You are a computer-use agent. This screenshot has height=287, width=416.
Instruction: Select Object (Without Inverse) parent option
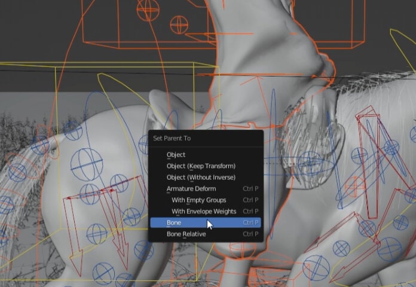tap(206, 178)
